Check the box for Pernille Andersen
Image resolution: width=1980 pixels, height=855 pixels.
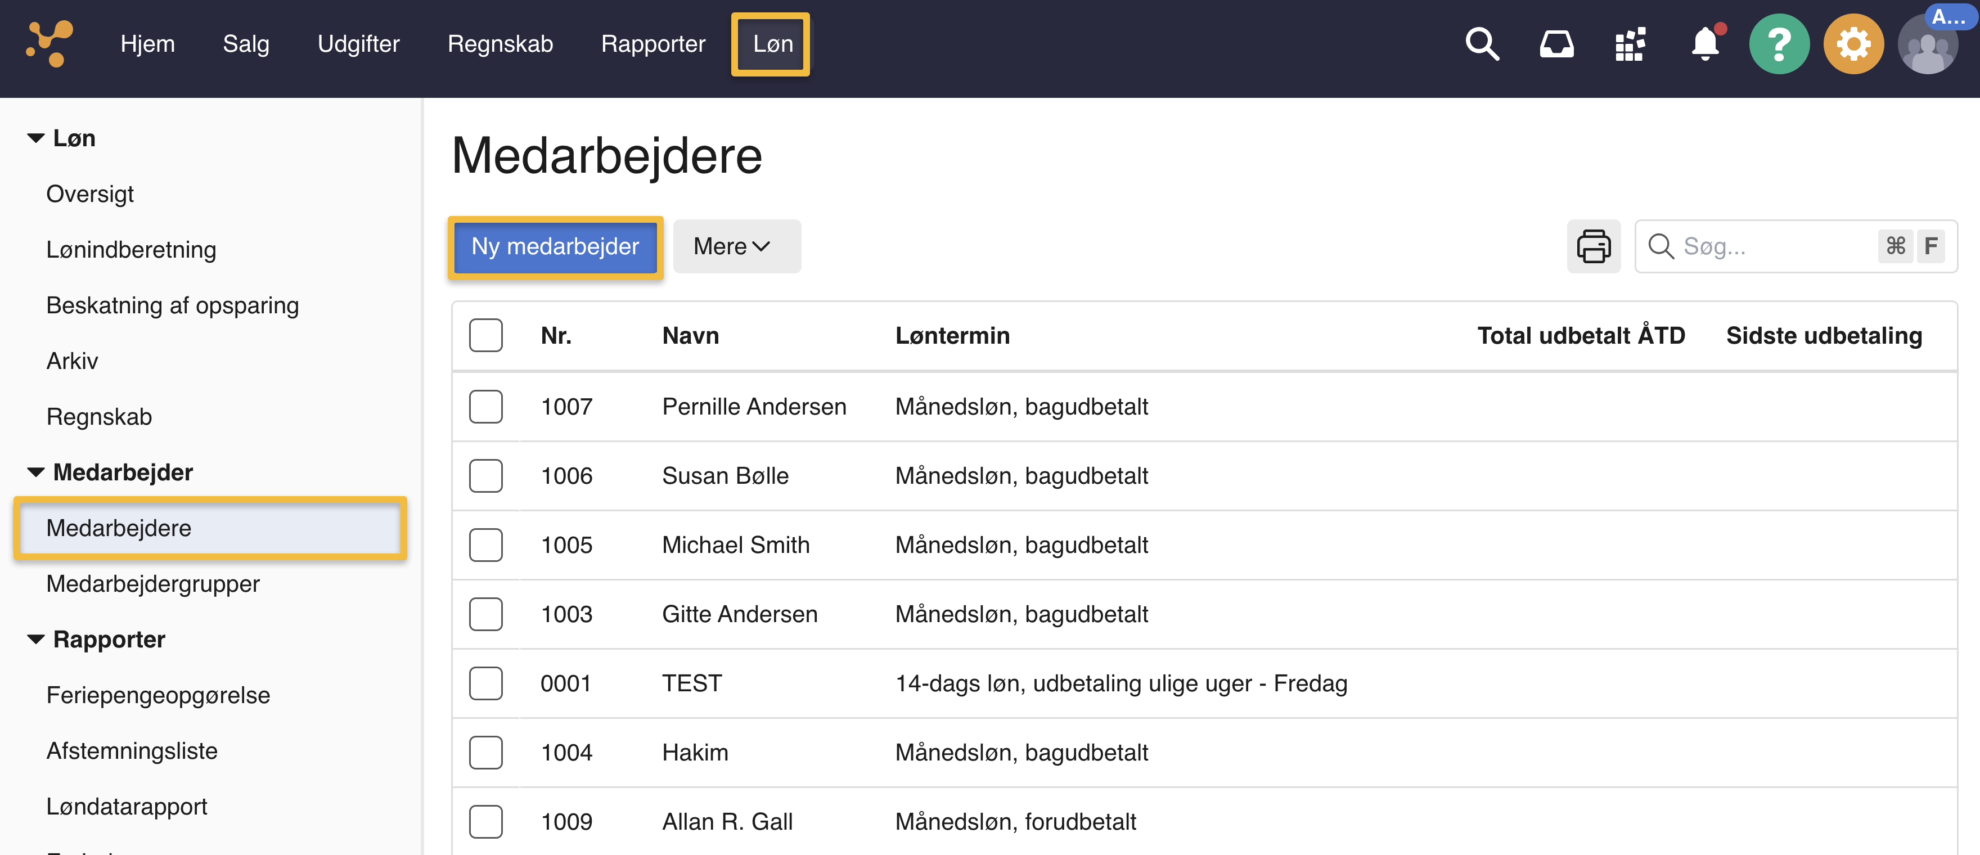tap(486, 407)
